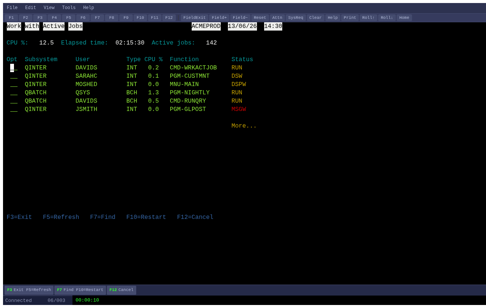Click the 06/003 cursor position indicator
Viewport: 486px width, 308px height.
click(x=56, y=301)
